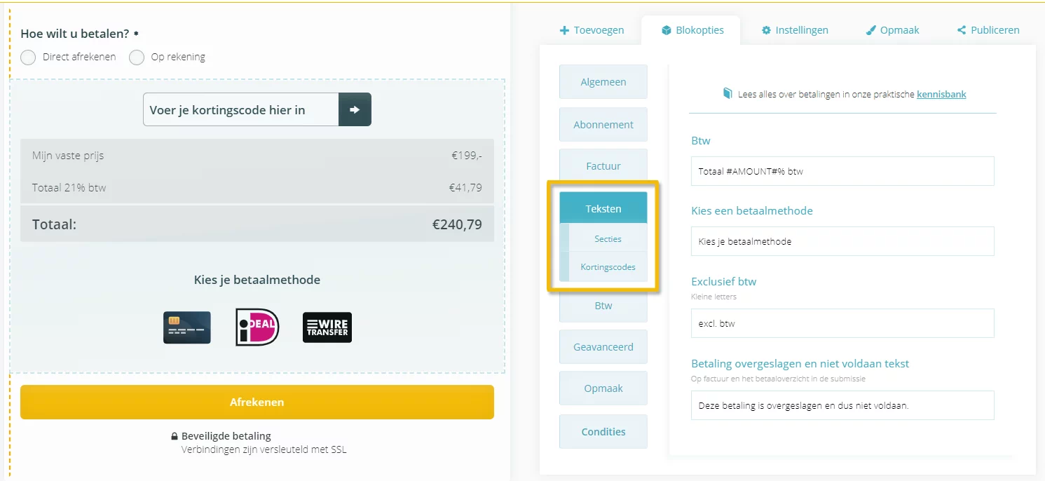Click the credit card payment icon
This screenshot has width=1045, height=481.
(x=187, y=327)
